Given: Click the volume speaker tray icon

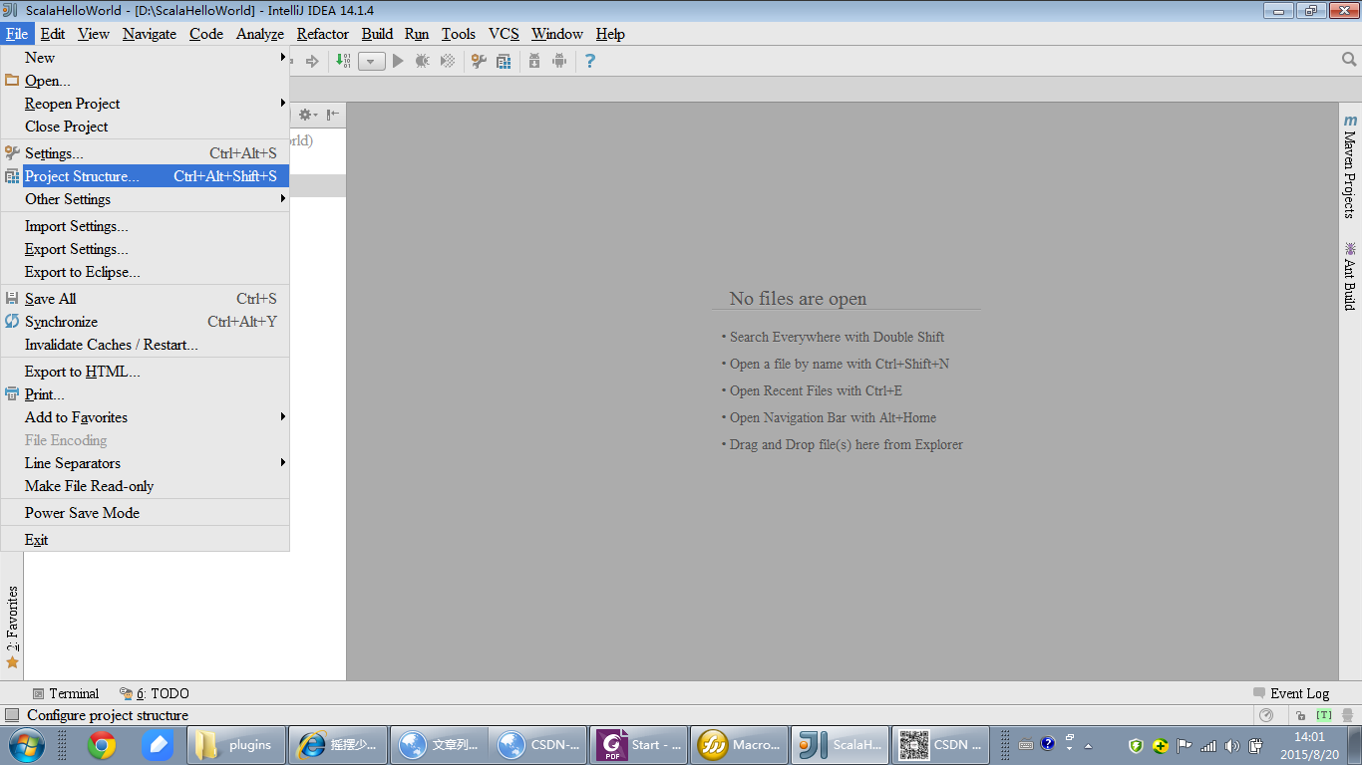Looking at the screenshot, I should click(1232, 745).
